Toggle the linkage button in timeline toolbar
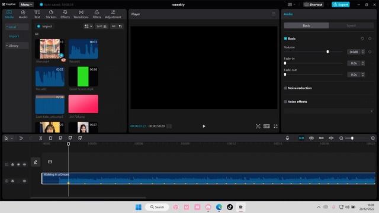Image resolution: width=379 pixels, height=213 pixels. [321, 138]
